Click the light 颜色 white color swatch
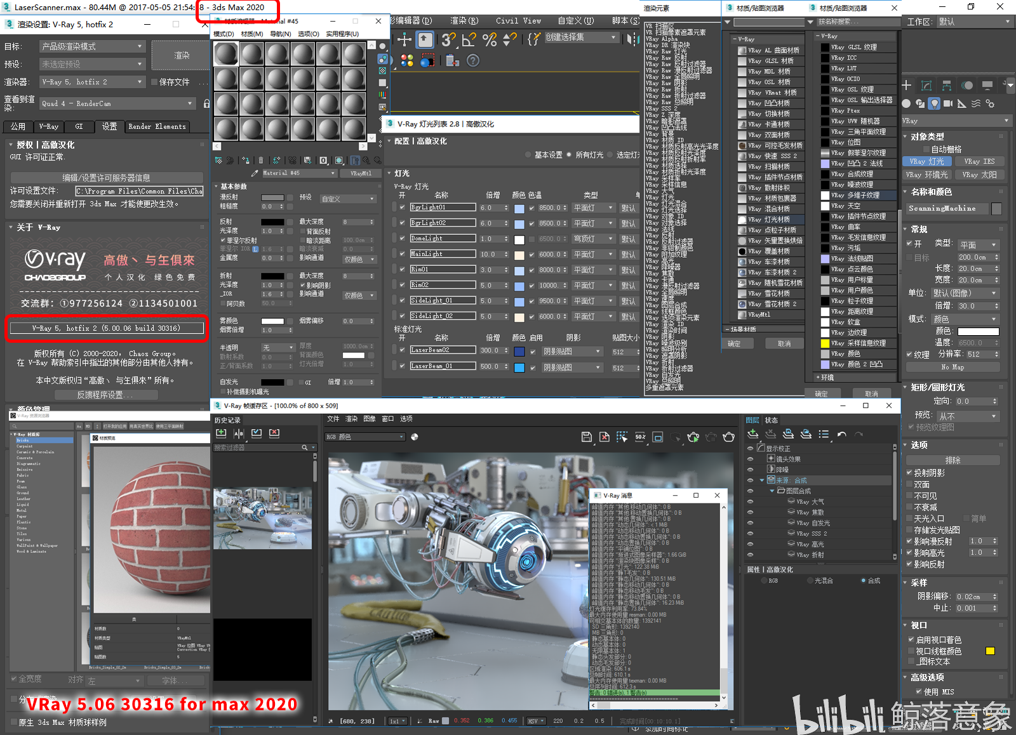1016x735 pixels. click(x=979, y=331)
